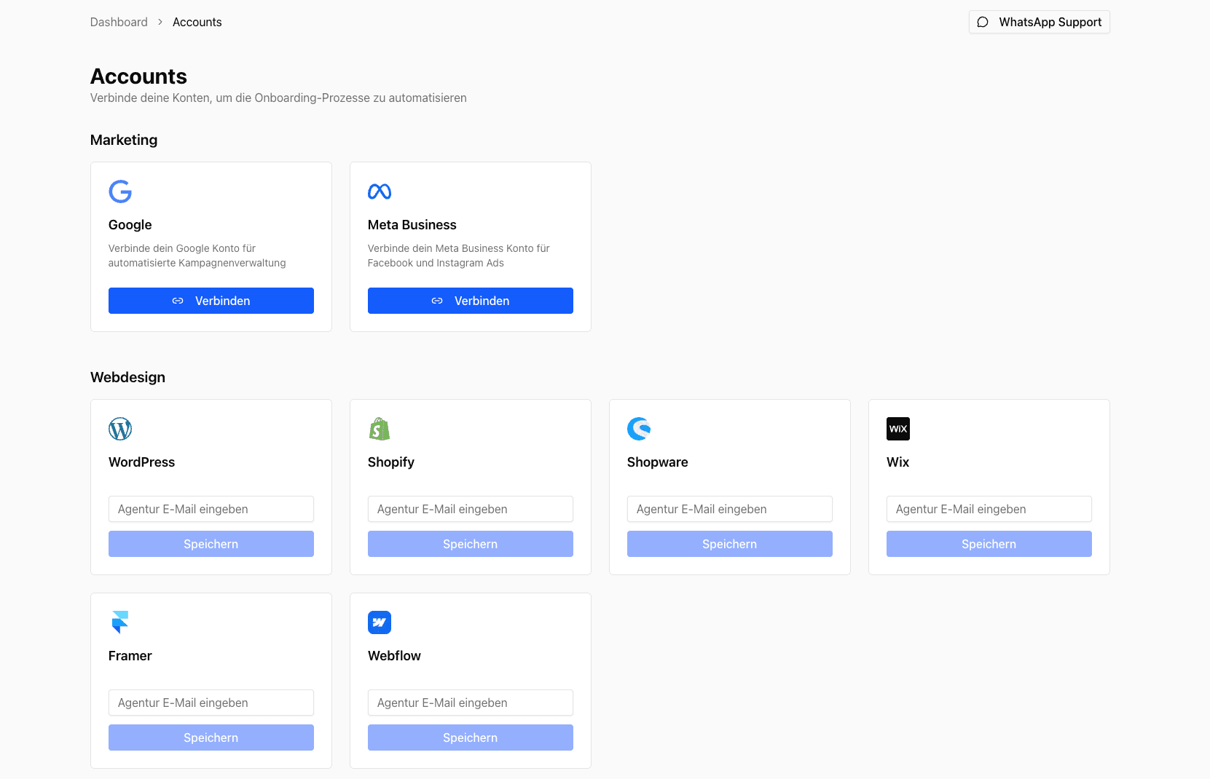1210x779 pixels.
Task: Click the Shopify bag logo
Action: (x=380, y=429)
